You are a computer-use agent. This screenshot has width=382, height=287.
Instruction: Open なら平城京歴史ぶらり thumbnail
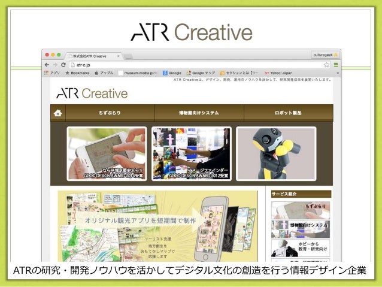point(107,153)
